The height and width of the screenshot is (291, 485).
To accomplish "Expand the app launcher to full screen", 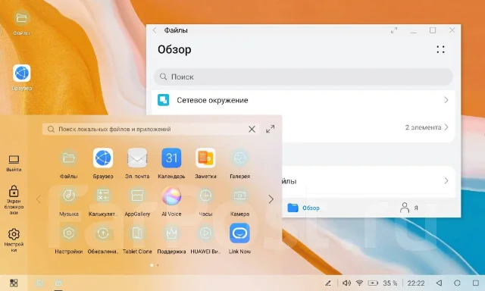I will [x=271, y=129].
